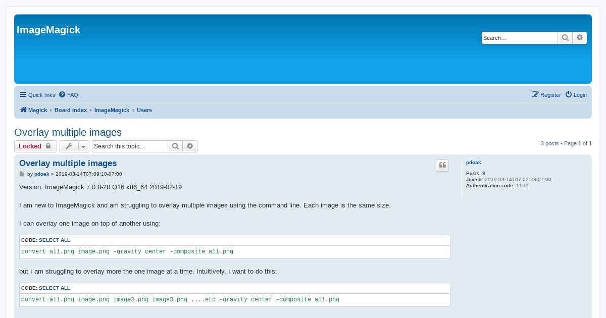The width and height of the screenshot is (606, 318).
Task: Click the Register link
Action: pyautogui.click(x=546, y=95)
